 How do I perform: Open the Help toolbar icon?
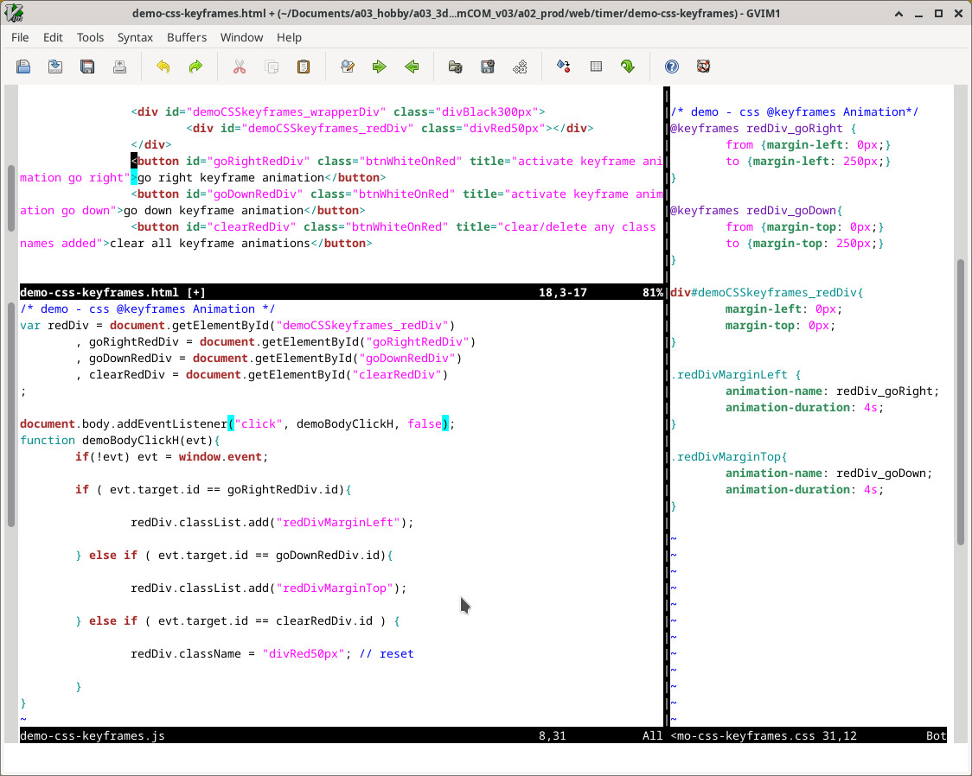pyautogui.click(x=672, y=67)
